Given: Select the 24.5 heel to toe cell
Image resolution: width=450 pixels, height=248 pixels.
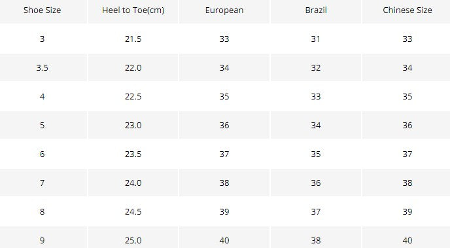Looking at the screenshot, I should 133,211.
